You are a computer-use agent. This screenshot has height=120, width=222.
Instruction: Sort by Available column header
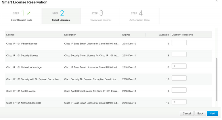click(x=164, y=35)
